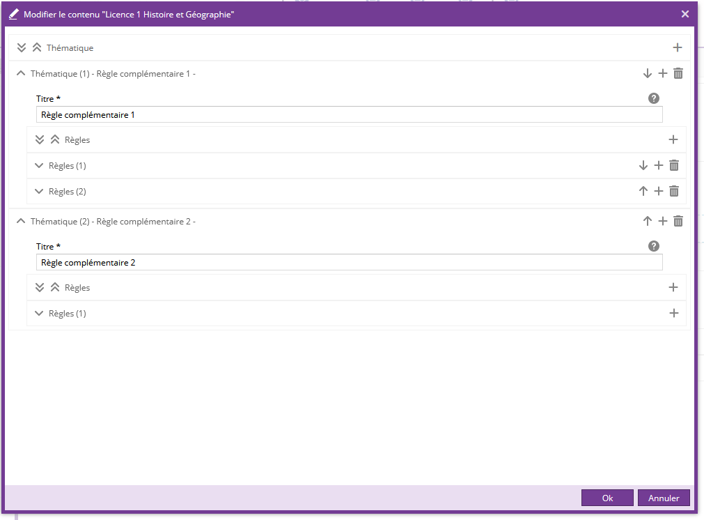Collapse the Thématique (1) section
The height and width of the screenshot is (520, 704).
point(20,73)
